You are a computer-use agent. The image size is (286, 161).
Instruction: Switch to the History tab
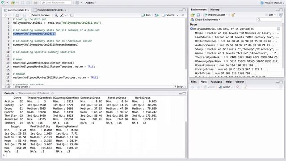click(214, 9)
